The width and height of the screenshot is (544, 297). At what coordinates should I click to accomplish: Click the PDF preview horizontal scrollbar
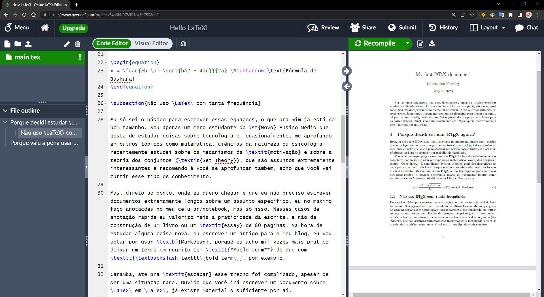[441, 295]
